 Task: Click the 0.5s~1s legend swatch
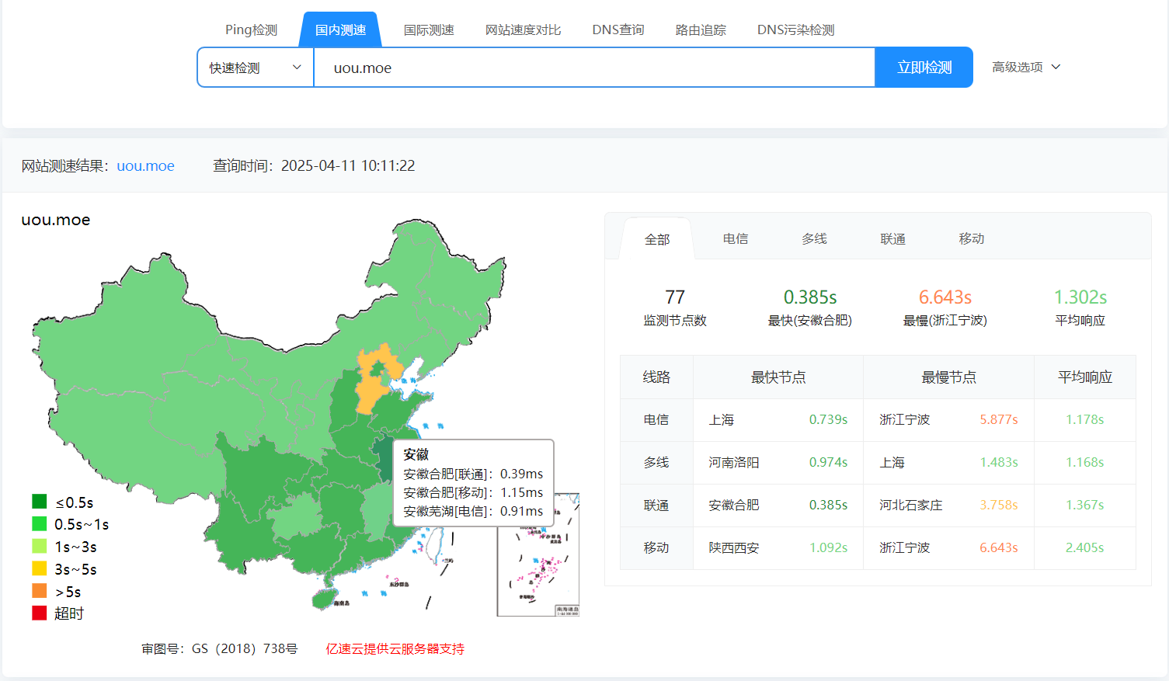40,524
